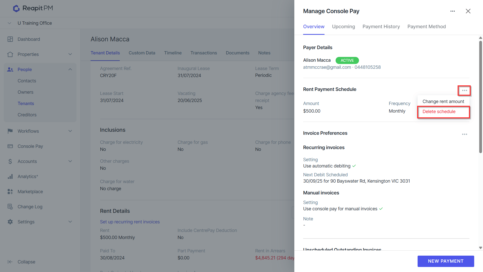Click the Change Log document icon
The width and height of the screenshot is (483, 272).
click(10, 207)
